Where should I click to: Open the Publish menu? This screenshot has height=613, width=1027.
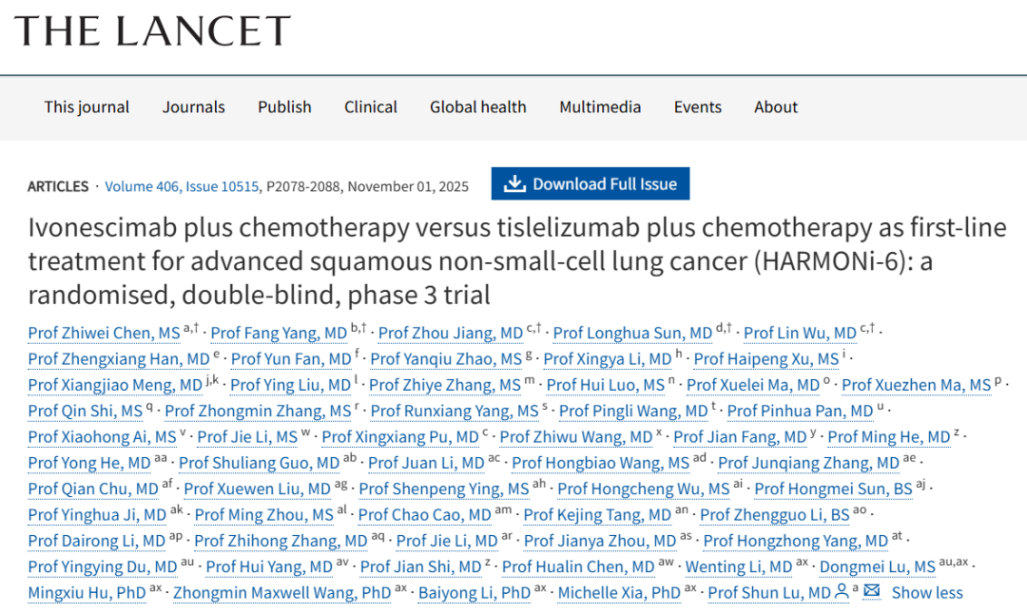(284, 107)
